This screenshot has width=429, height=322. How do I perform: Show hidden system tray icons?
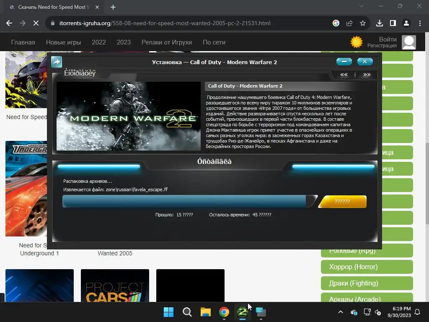point(341,312)
